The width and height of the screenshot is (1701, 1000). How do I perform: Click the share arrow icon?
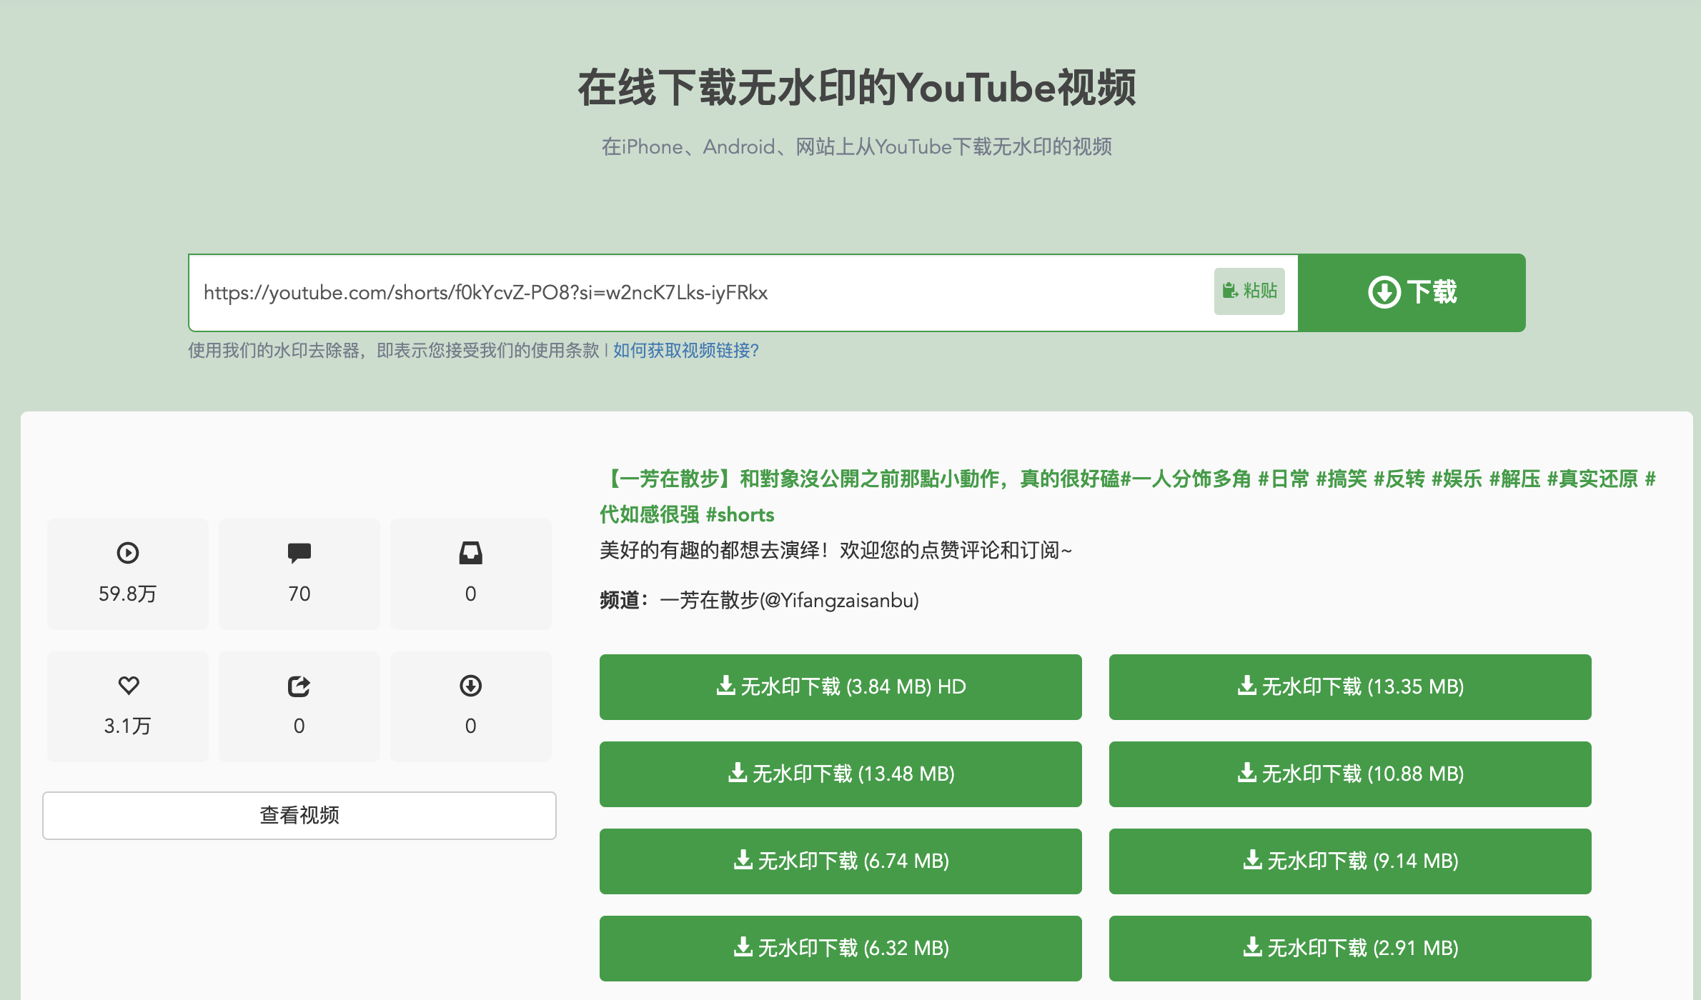(299, 686)
